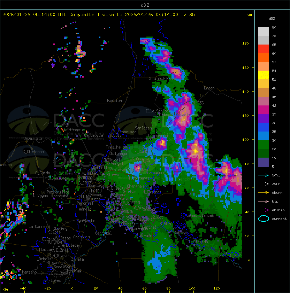Click the '120' tick on bottom axis
290x293 pixels.
click(216, 288)
